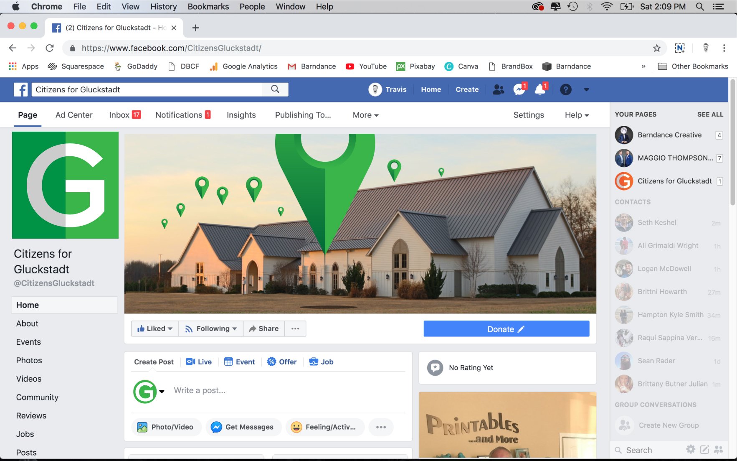The height and width of the screenshot is (461, 737).
Task: Click the Photo/Video post option
Action: [166, 427]
